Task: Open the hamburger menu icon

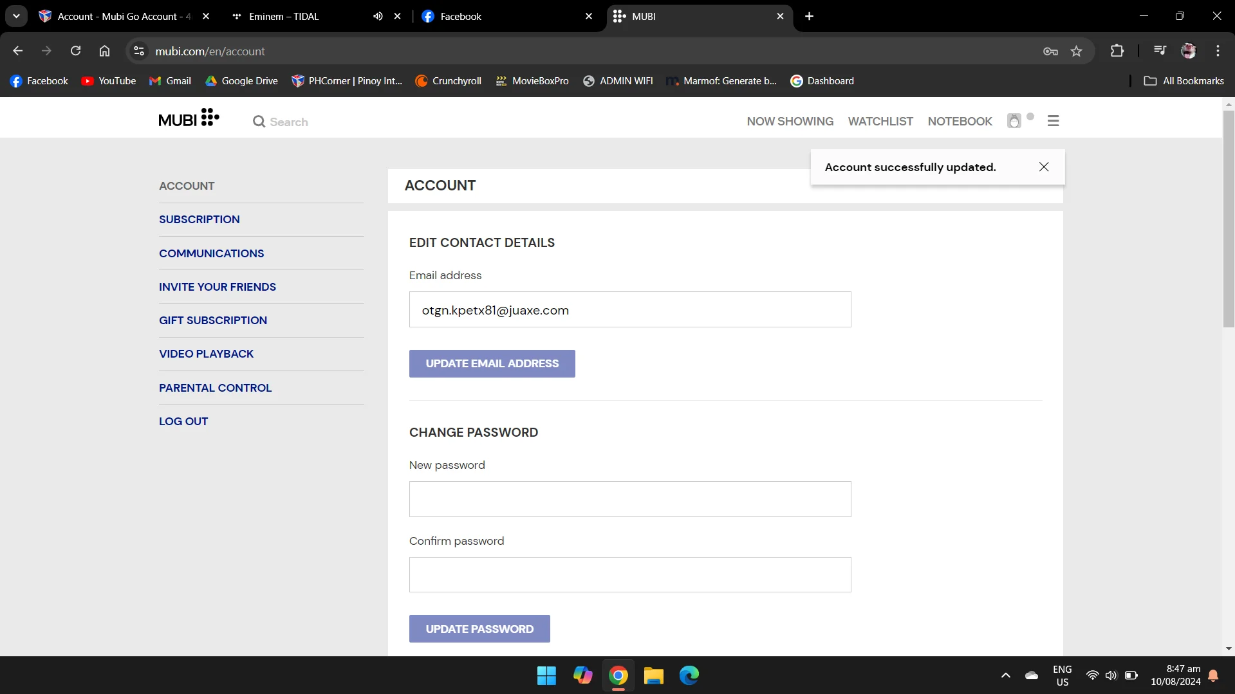Action: 1053,121
